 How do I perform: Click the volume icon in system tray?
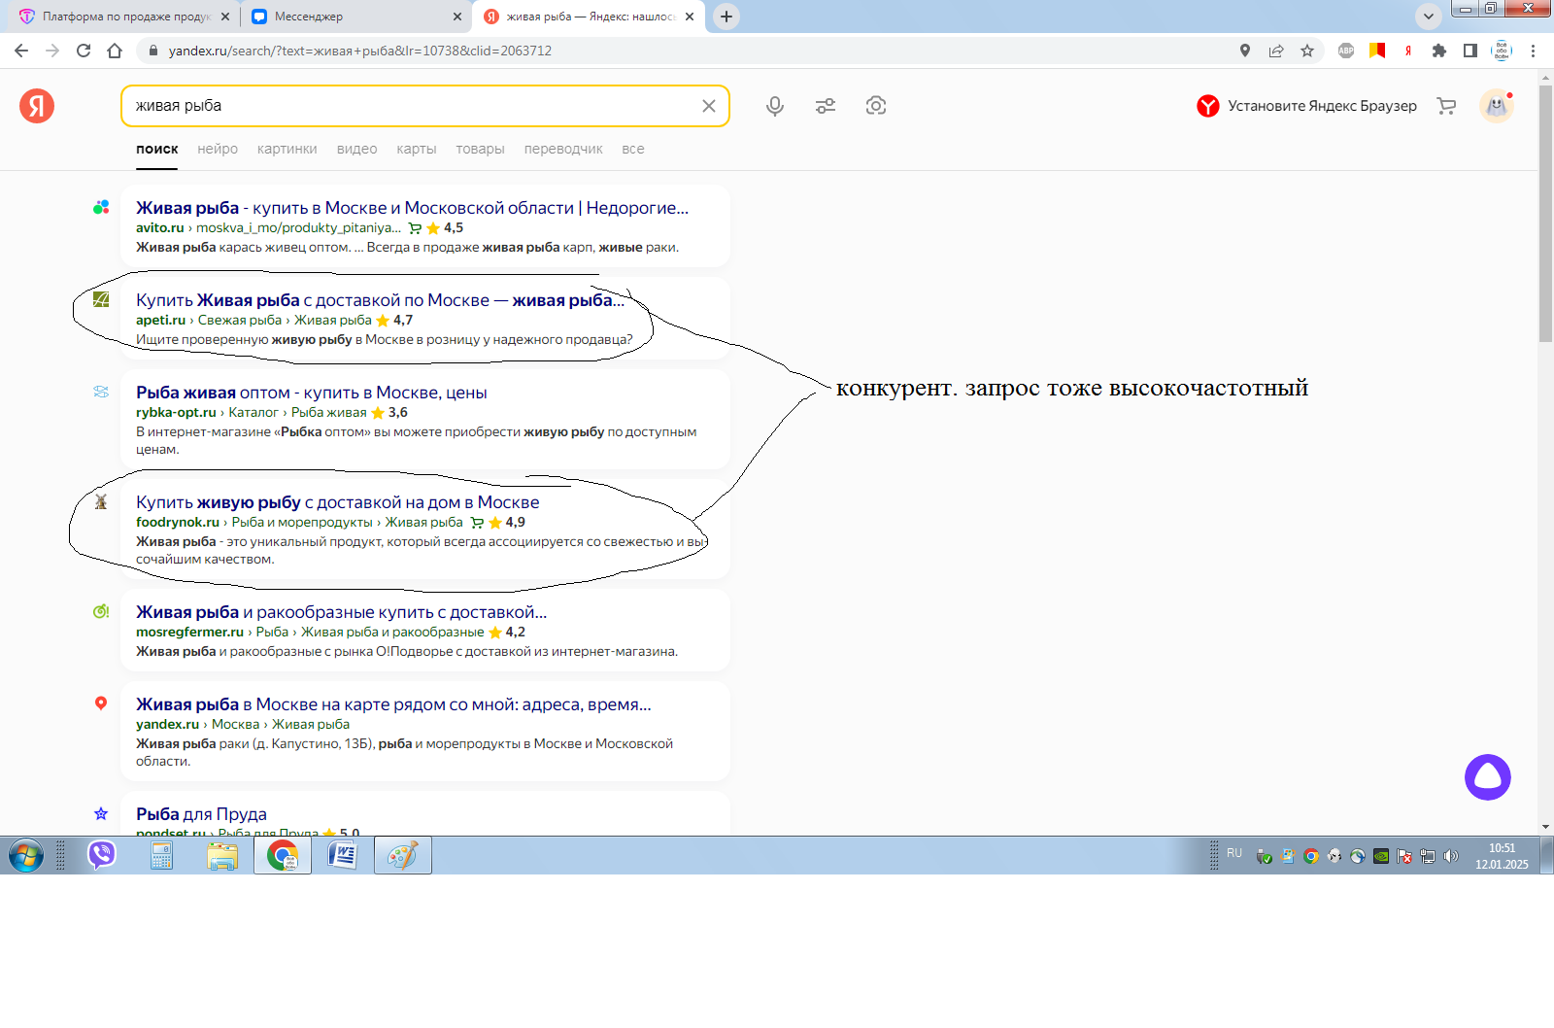[1451, 856]
